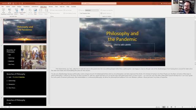Toggle Use Presenter View checkbox
The height and width of the screenshot is (110, 196).
[x=85, y=13]
